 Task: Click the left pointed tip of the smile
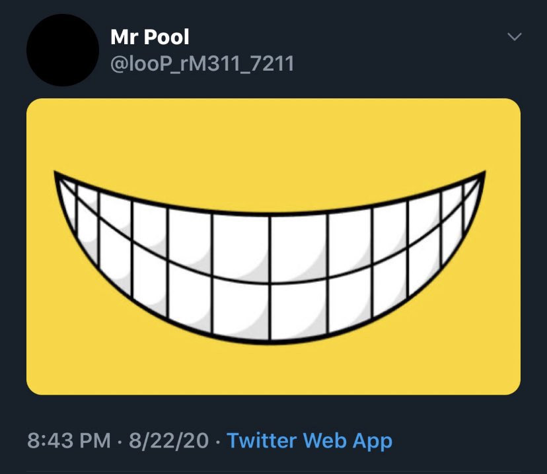click(x=57, y=176)
